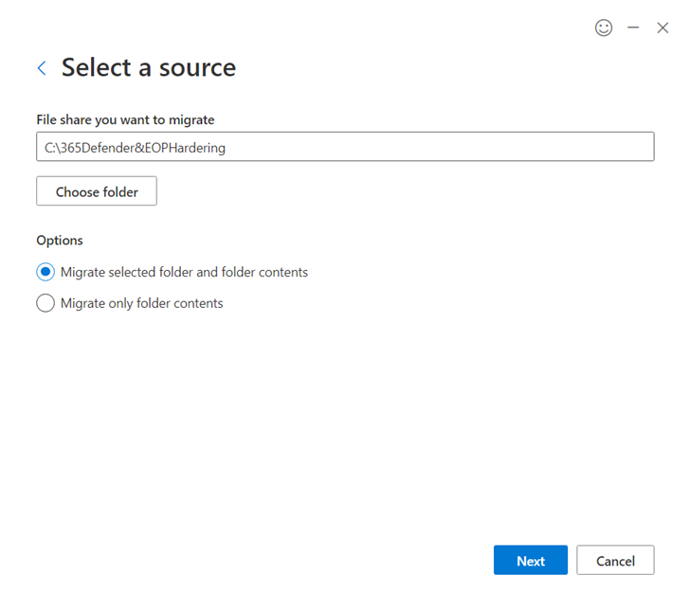This screenshot has width=690, height=611.
Task: Send feedback with the smiley button
Action: [604, 27]
